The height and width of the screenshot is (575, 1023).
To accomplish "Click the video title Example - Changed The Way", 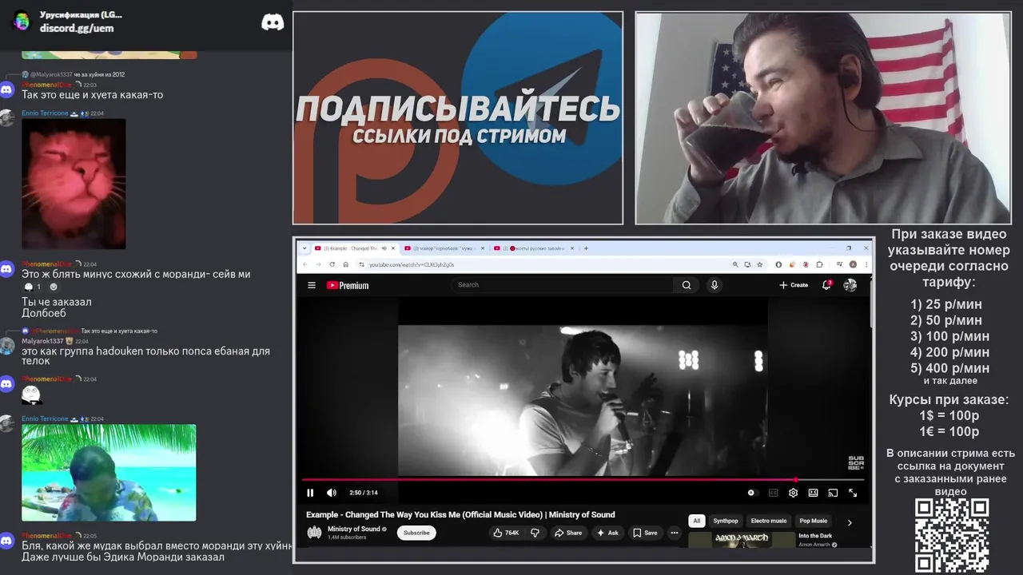I will click(460, 514).
